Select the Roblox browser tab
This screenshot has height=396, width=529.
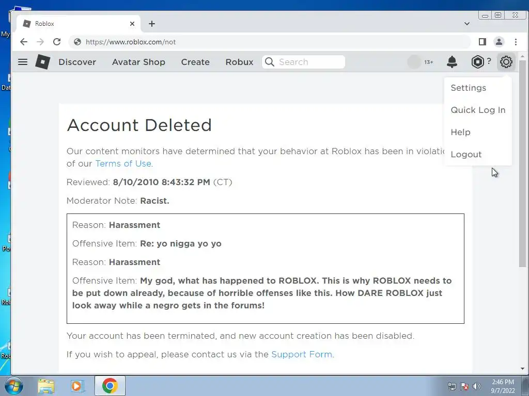click(x=79, y=24)
